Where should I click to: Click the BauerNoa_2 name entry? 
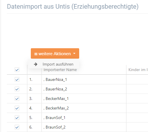click(55, 89)
